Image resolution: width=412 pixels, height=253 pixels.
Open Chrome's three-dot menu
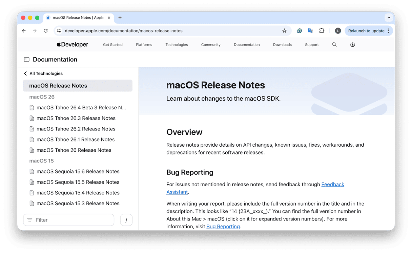388,30
